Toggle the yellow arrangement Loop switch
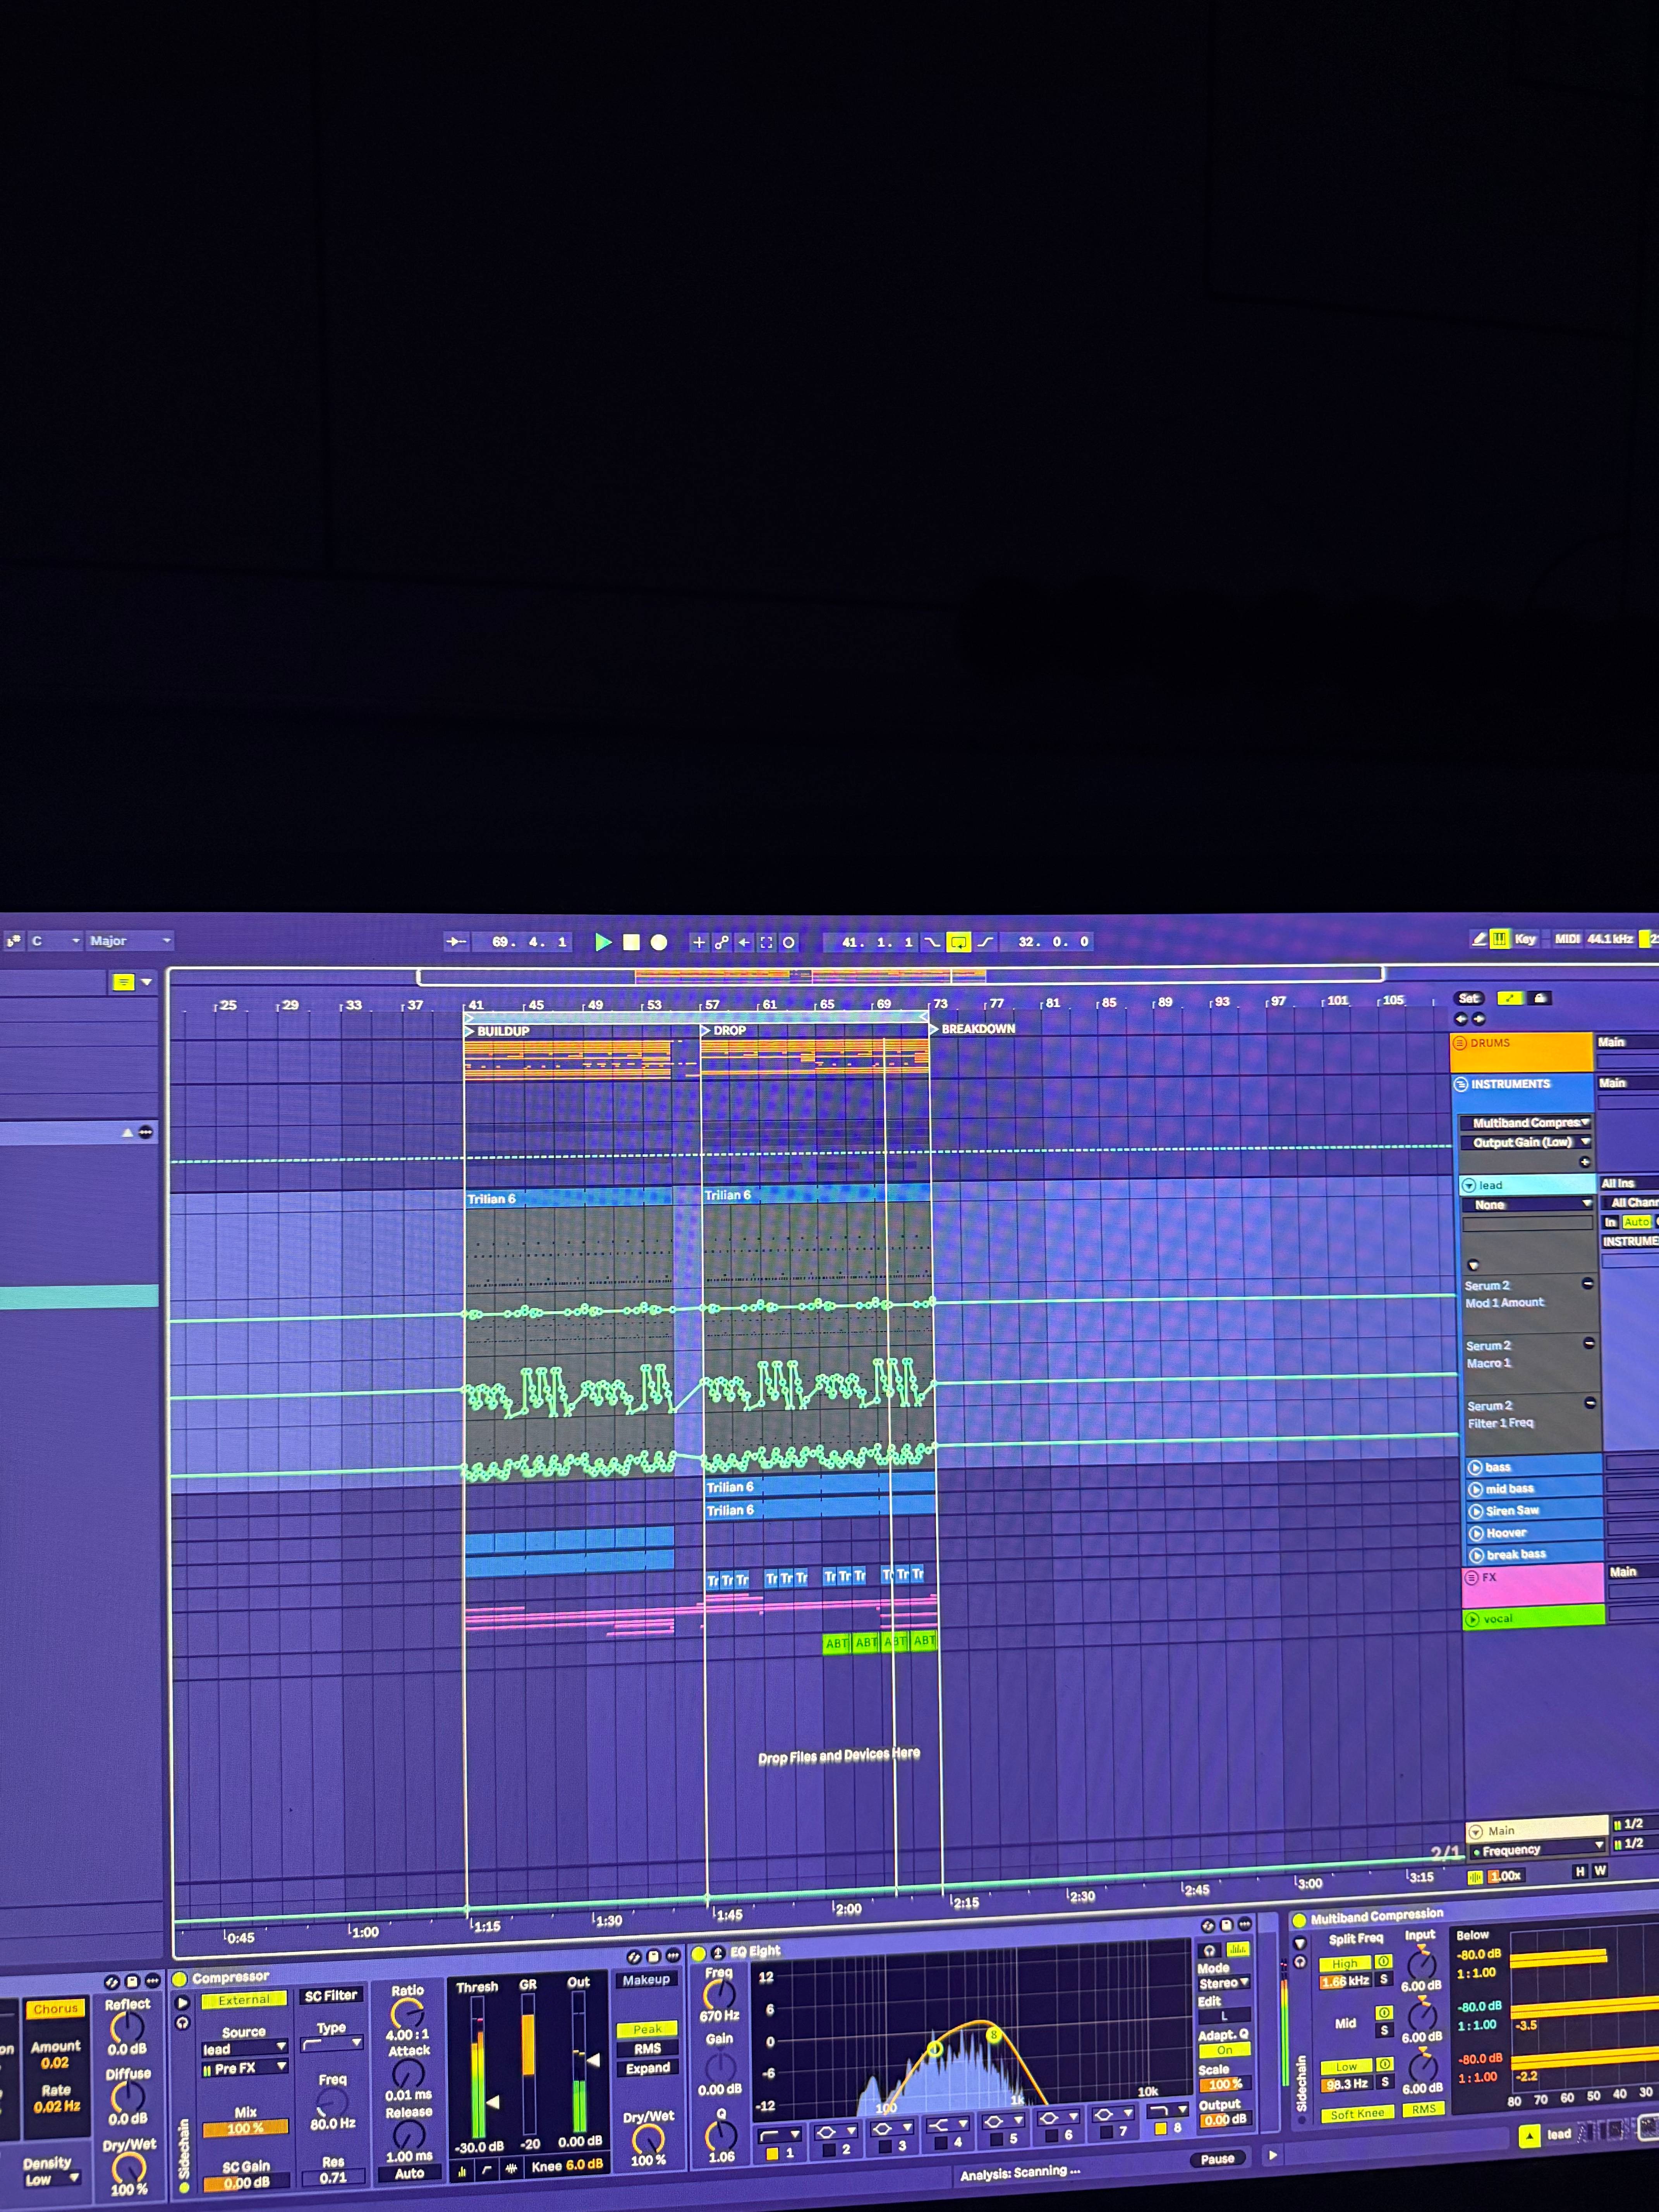1659x2212 pixels. [x=958, y=942]
